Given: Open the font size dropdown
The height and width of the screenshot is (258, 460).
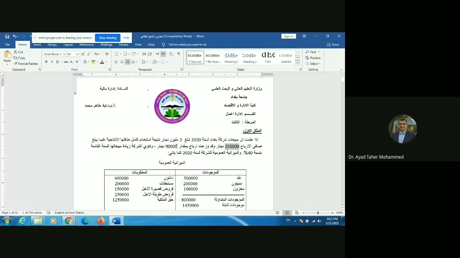Looking at the screenshot, I should 77,54.
